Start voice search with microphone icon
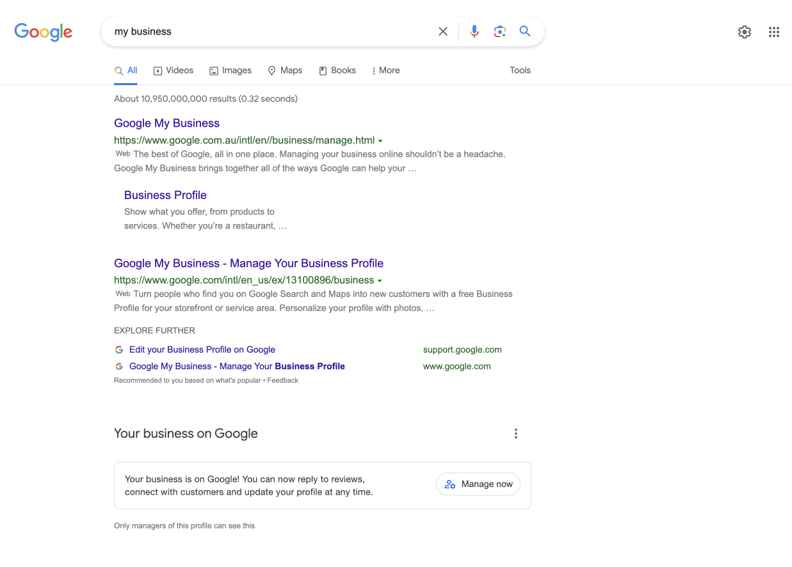 tap(474, 31)
